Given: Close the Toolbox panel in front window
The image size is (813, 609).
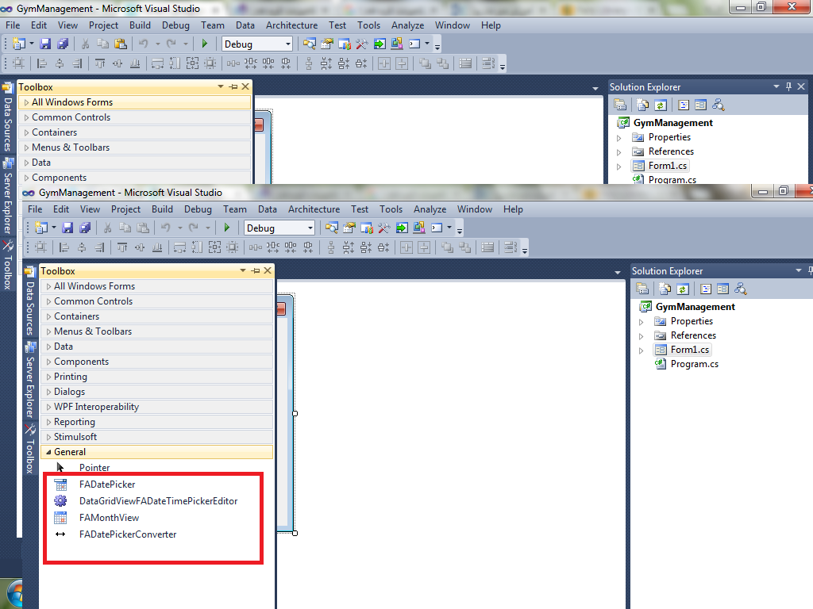Looking at the screenshot, I should click(x=268, y=271).
